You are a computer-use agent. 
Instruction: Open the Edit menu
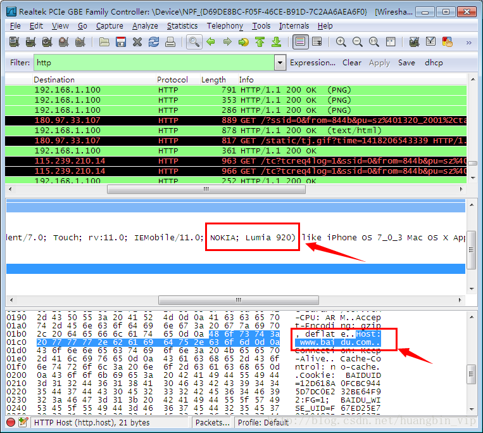tap(36, 26)
